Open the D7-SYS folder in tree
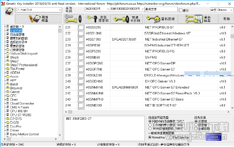 16,119
